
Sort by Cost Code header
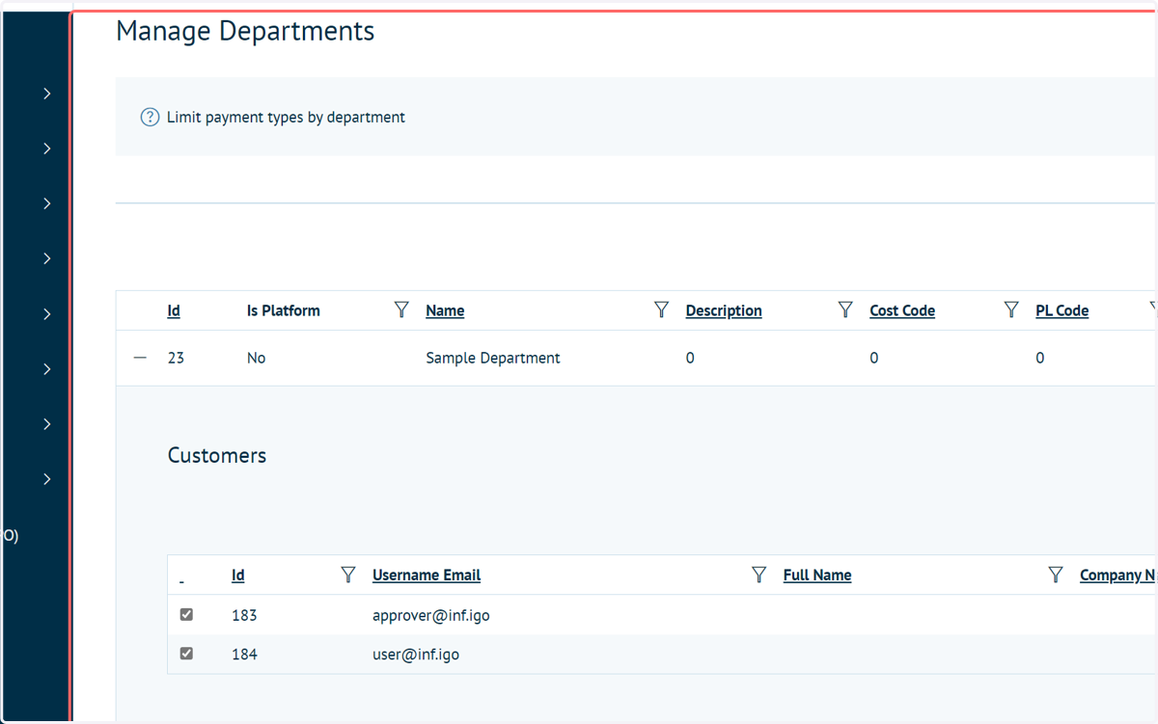click(902, 310)
